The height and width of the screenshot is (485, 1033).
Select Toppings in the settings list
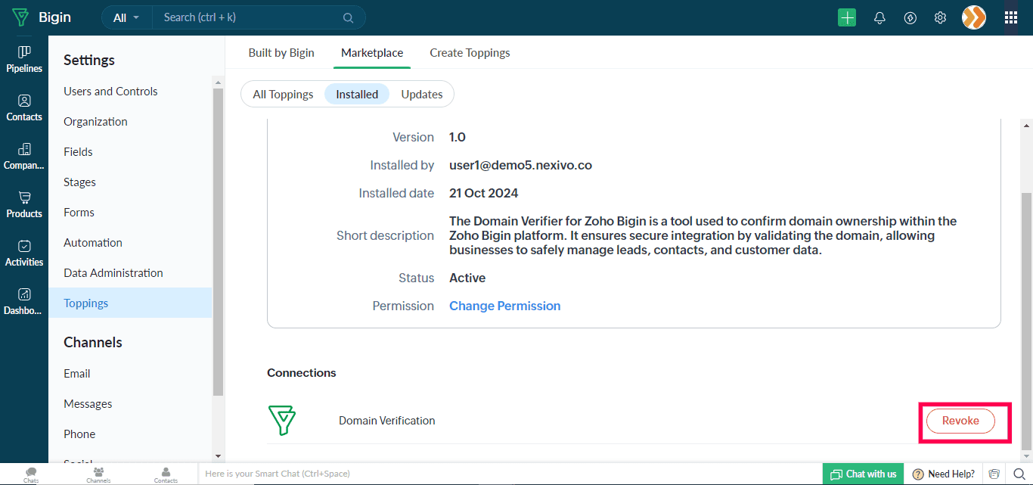130,303
